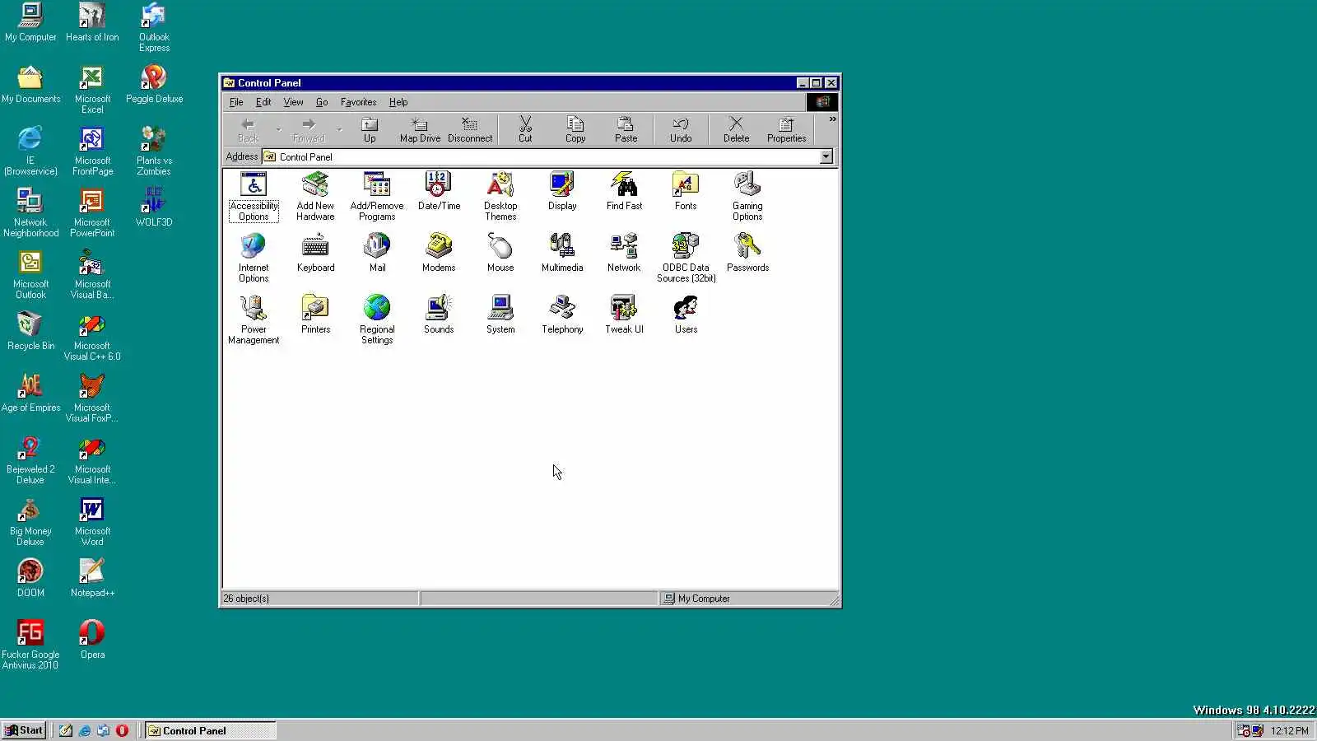The height and width of the screenshot is (741, 1317).
Task: Launch Add New Hardware wizard
Action: [315, 196]
